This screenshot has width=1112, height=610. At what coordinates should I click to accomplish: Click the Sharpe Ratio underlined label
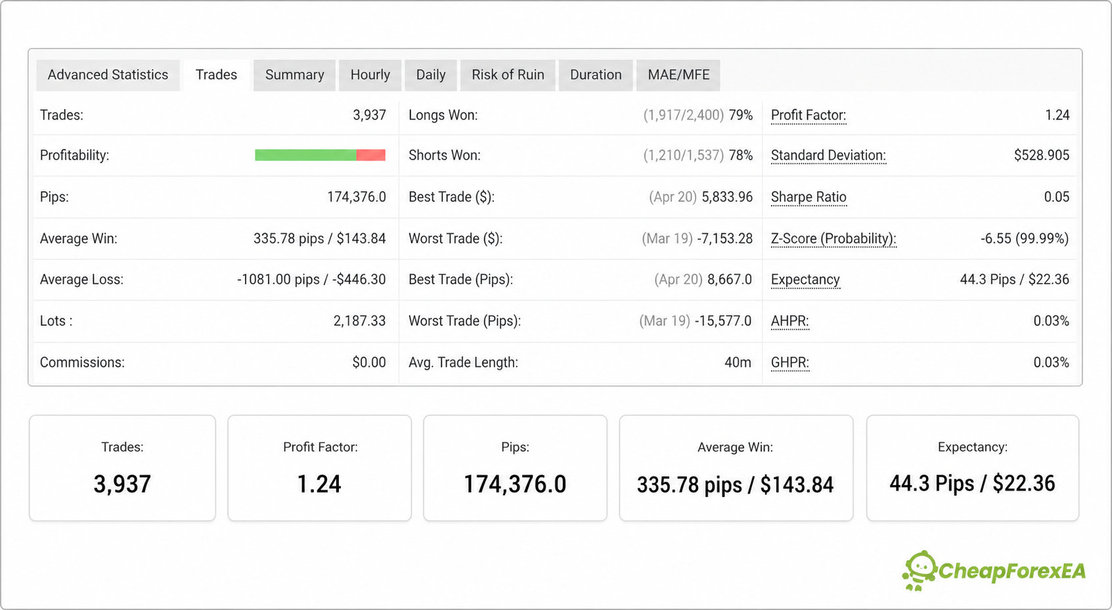point(809,197)
